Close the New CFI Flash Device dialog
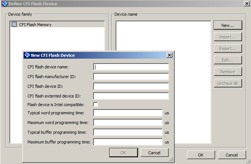Screen dimensions: 251x164 click(169, 55)
